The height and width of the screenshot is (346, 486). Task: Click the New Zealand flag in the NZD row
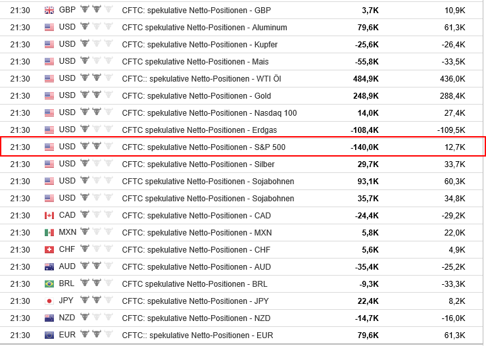[x=49, y=318]
